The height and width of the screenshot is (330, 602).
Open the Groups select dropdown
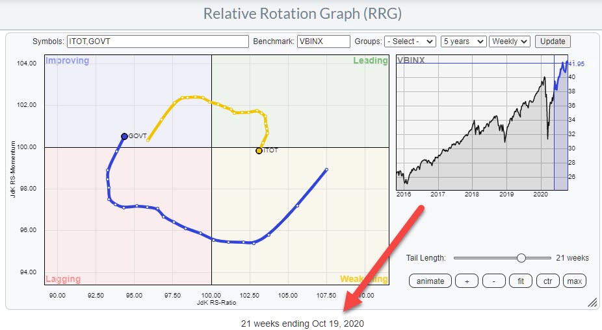click(410, 41)
